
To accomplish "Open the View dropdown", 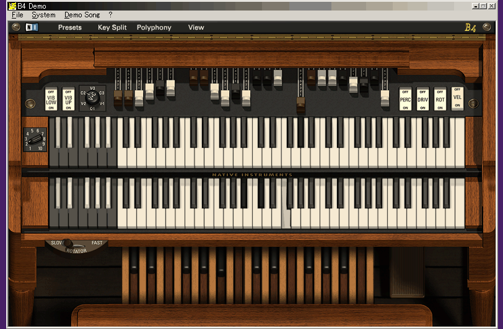I will pos(196,28).
